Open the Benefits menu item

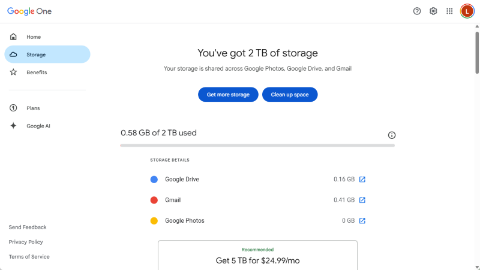tap(47, 72)
